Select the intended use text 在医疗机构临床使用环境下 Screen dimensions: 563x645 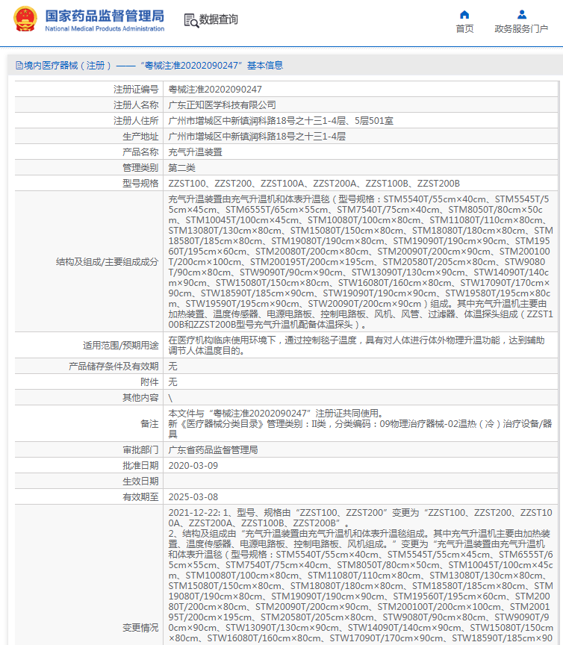(356, 345)
